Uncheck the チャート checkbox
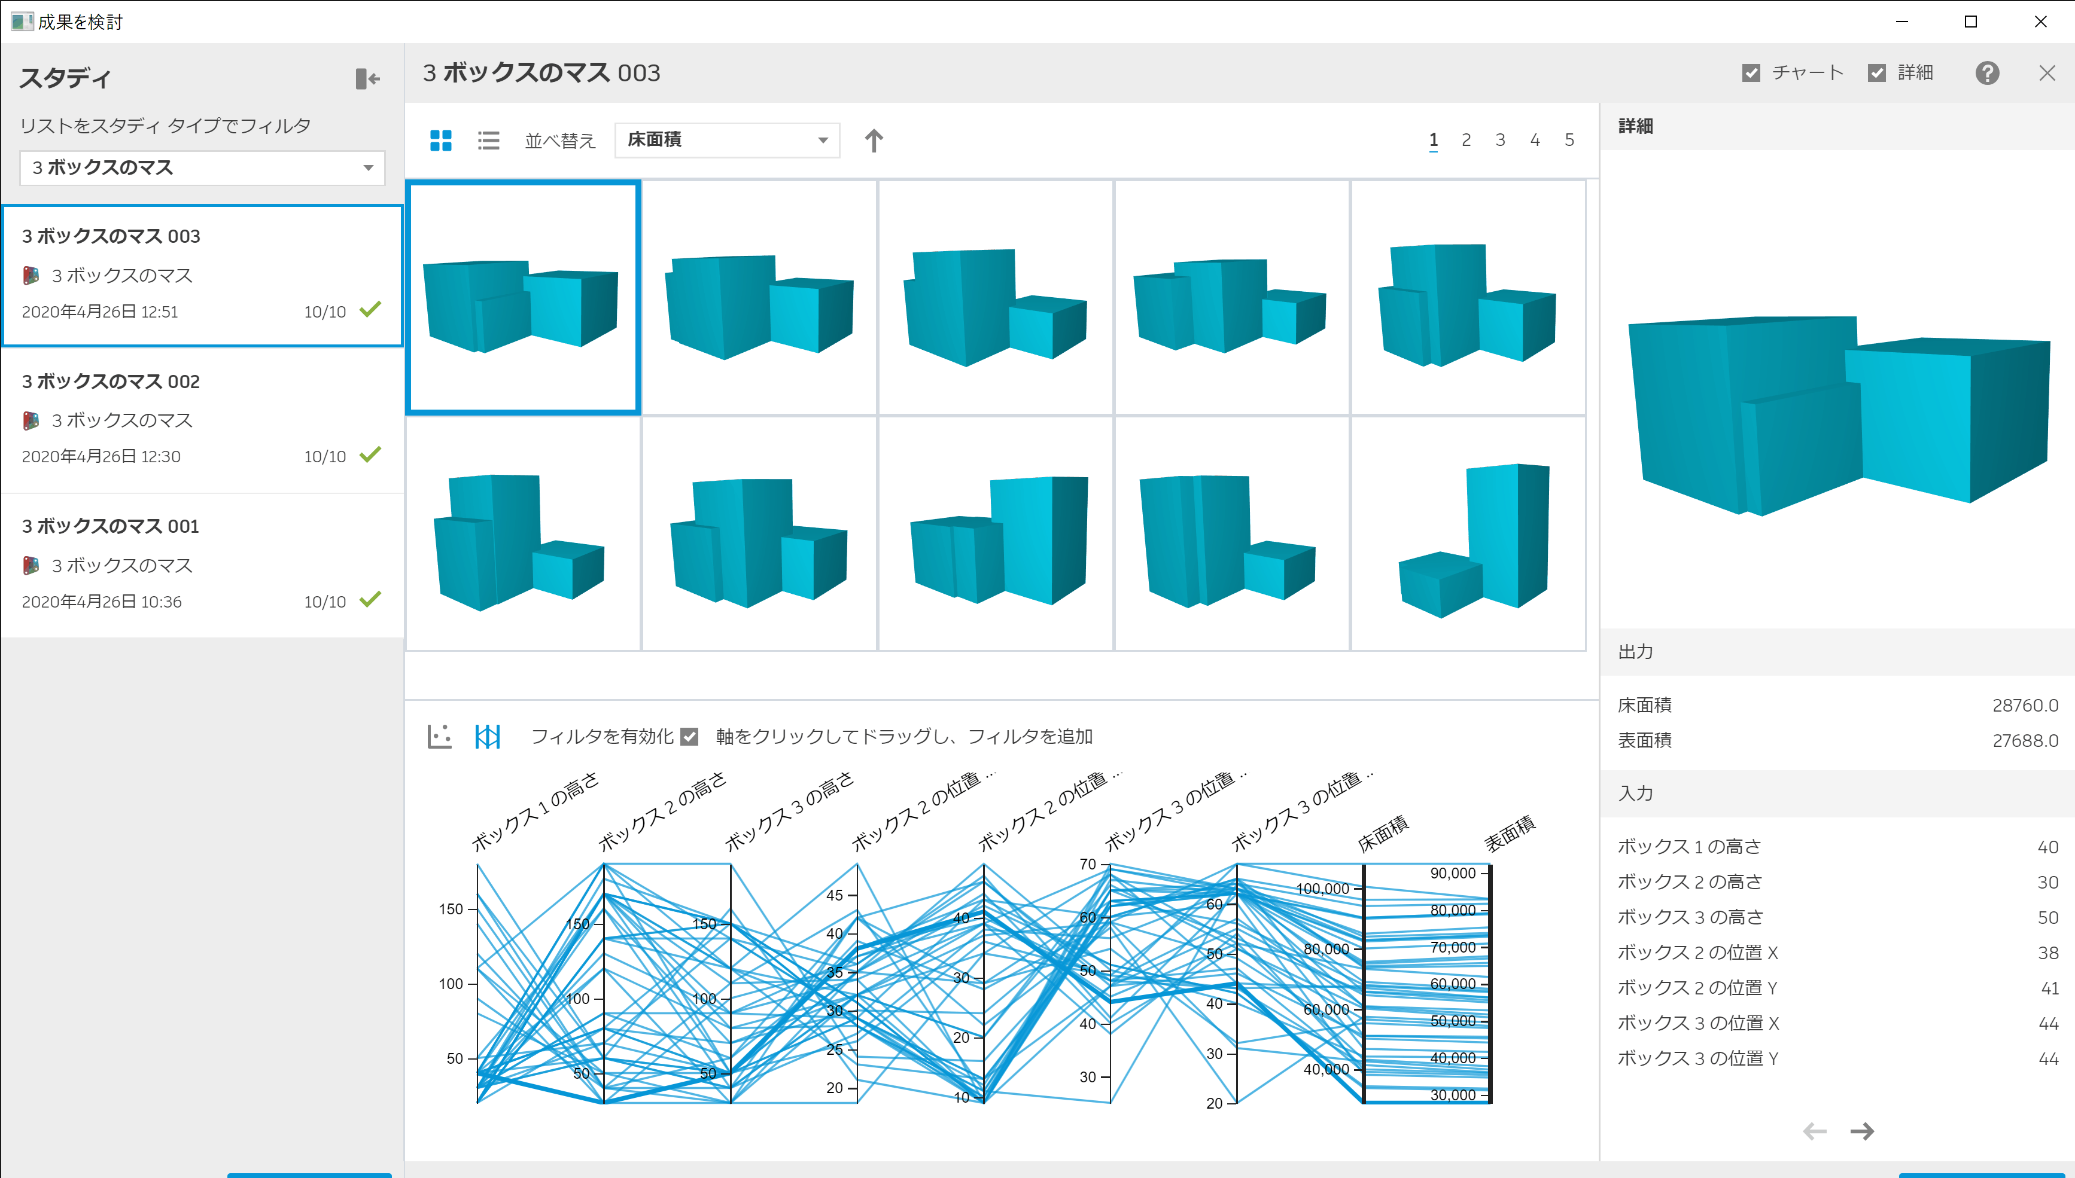2075x1178 pixels. click(1751, 72)
